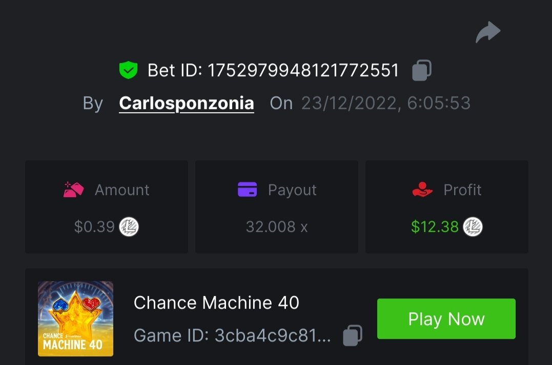Click the $0.39 bet amount value
Viewport: 552px width, 365px height.
tap(94, 227)
